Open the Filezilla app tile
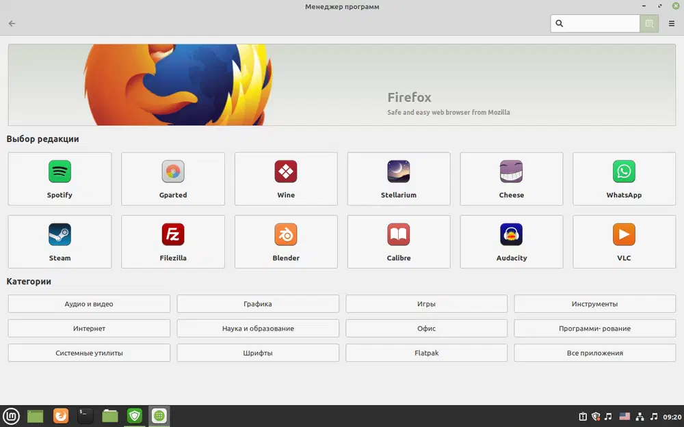684x427 pixels. (x=173, y=242)
